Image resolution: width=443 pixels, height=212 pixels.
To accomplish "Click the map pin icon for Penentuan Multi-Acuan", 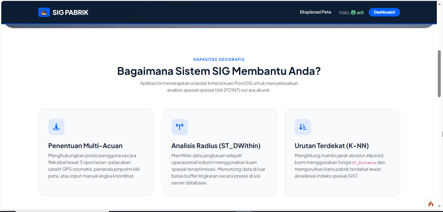I will tap(56, 127).
